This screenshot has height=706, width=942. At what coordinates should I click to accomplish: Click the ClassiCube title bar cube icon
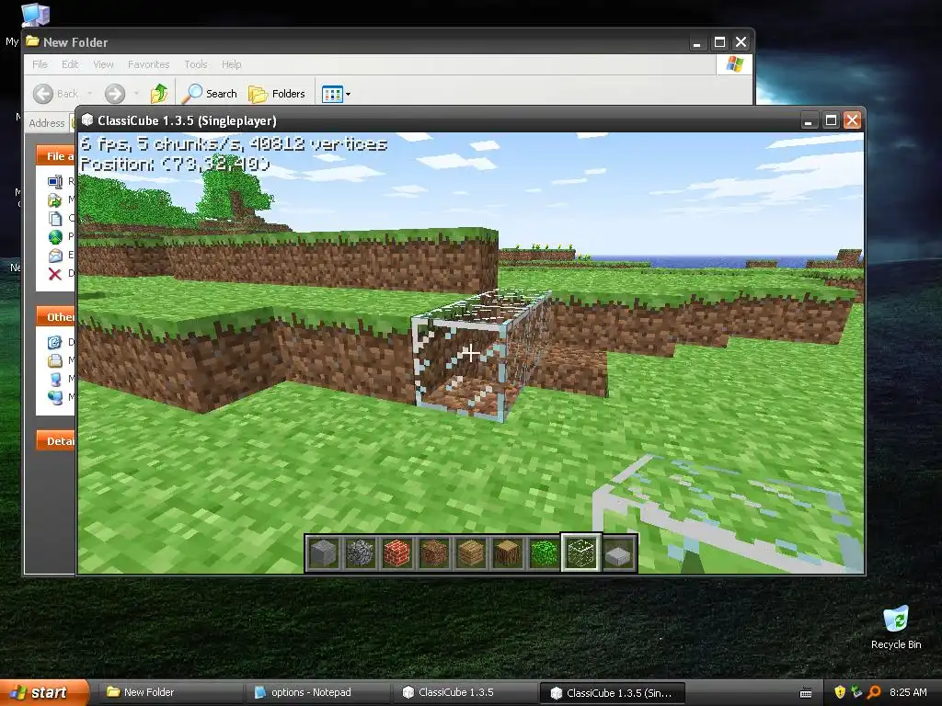[x=87, y=120]
